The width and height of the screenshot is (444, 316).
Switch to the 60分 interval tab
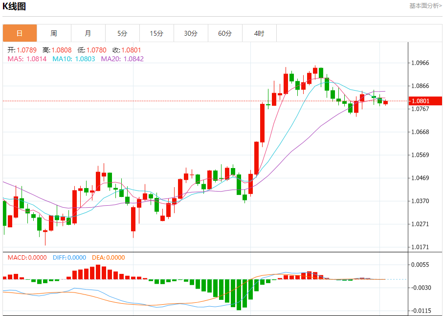[x=225, y=33]
